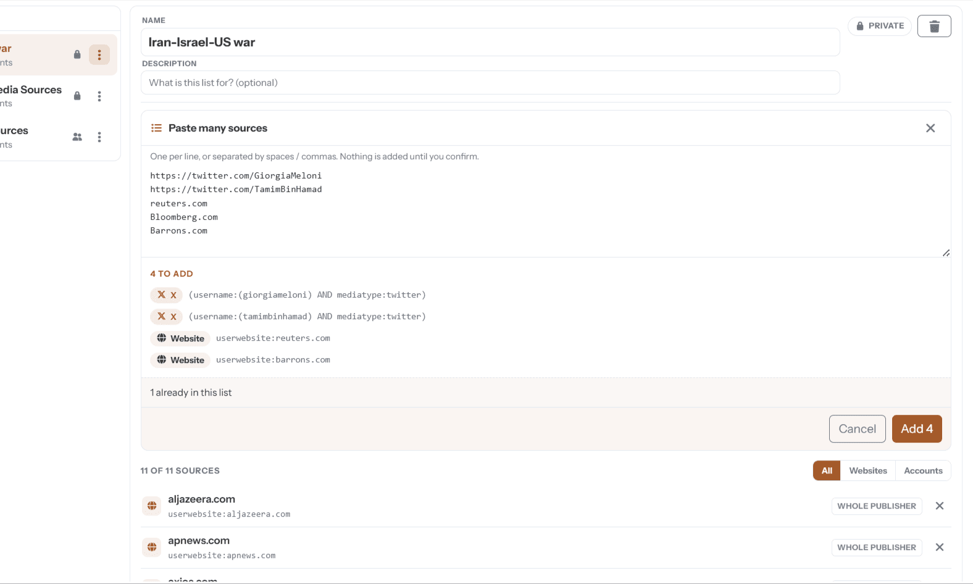
Task: Click the giorgiameloni username query text
Action: 307,295
